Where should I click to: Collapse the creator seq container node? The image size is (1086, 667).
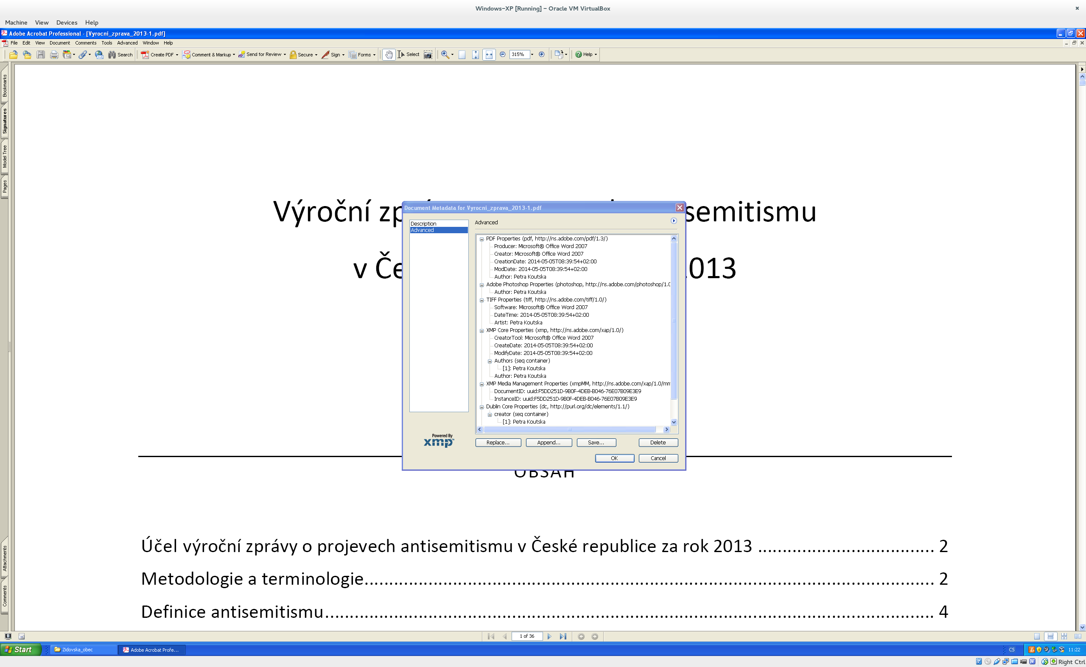[x=490, y=415]
